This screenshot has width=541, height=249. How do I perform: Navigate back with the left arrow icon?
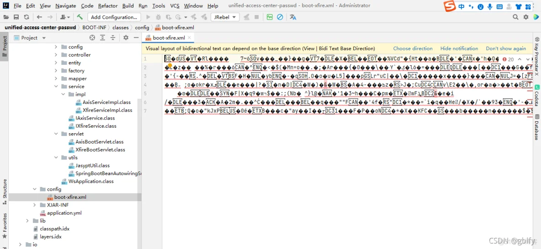(x=39, y=17)
